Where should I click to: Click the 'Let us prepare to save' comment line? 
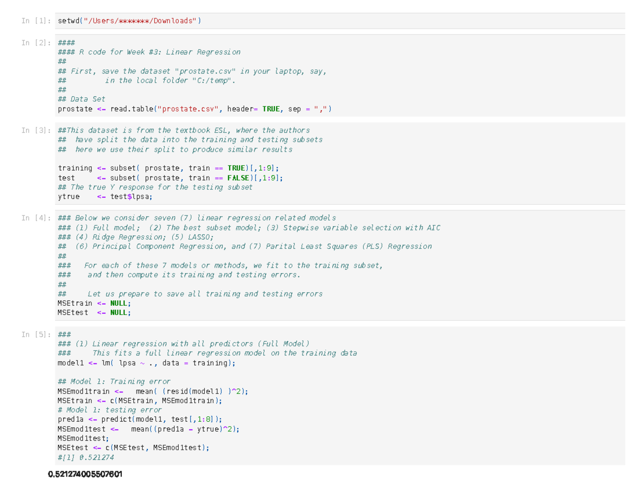click(x=190, y=294)
